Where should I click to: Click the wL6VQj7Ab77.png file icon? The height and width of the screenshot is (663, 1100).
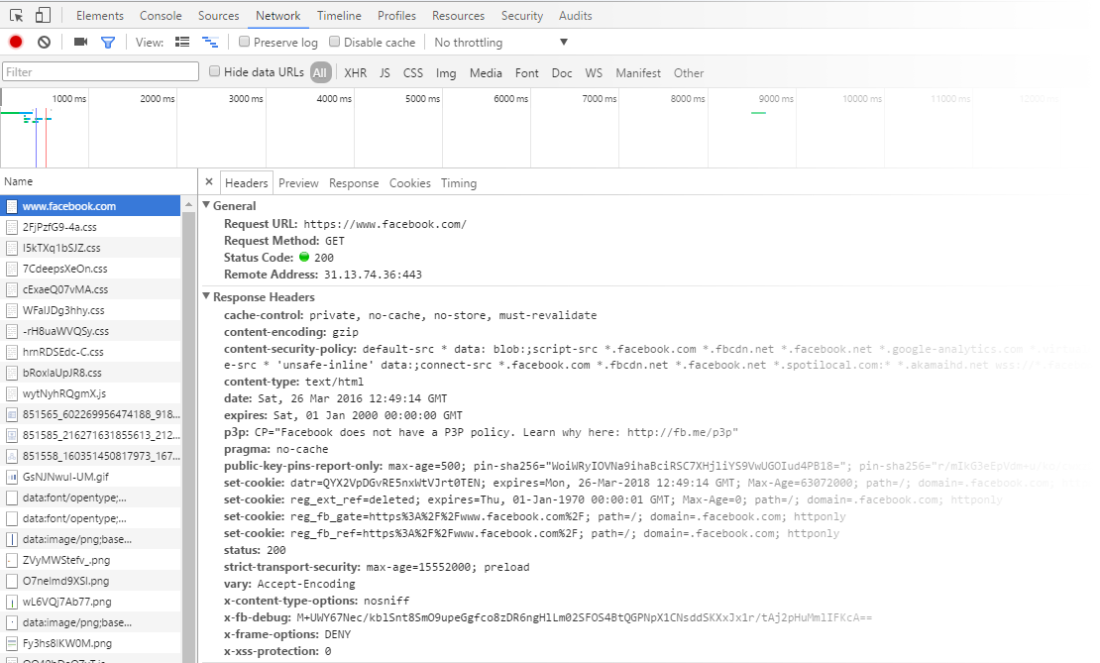[x=11, y=602]
